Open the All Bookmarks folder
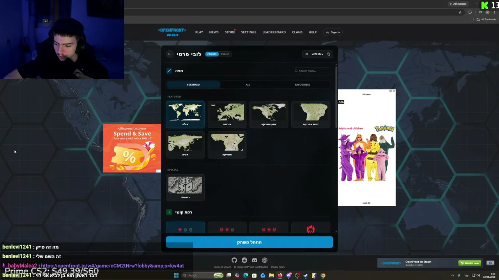499x280 pixels. coord(487,19)
